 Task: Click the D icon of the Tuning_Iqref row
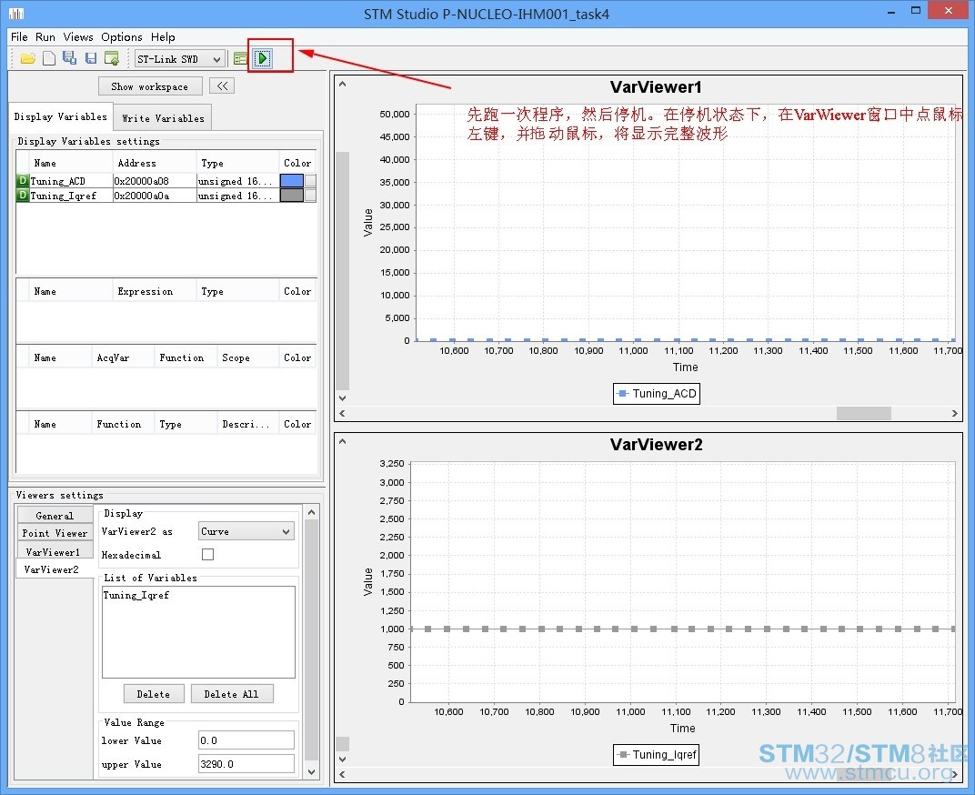pos(23,196)
